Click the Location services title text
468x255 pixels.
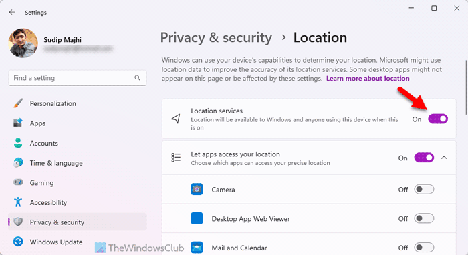click(217, 111)
